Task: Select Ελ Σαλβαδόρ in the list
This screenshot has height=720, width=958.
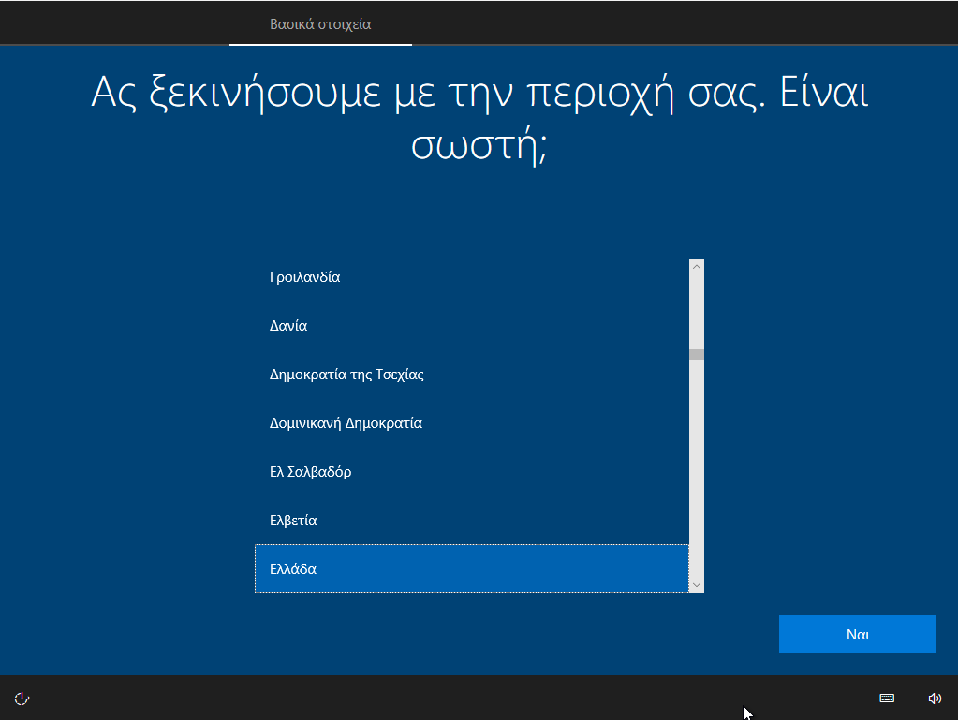Action: 472,472
